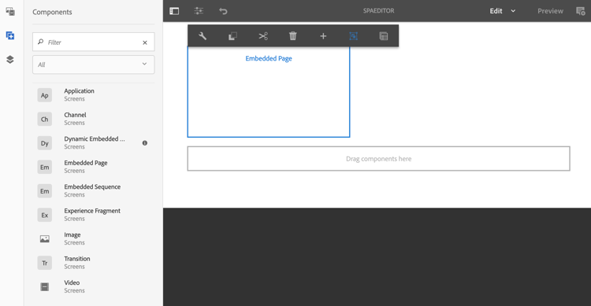Switch to Preview mode

[x=550, y=11]
